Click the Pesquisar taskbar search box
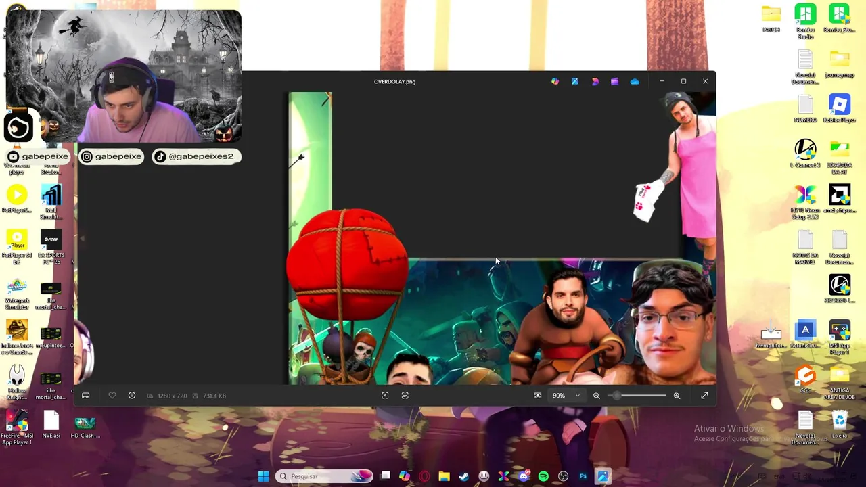Image resolution: width=866 pixels, height=487 pixels. [x=325, y=476]
